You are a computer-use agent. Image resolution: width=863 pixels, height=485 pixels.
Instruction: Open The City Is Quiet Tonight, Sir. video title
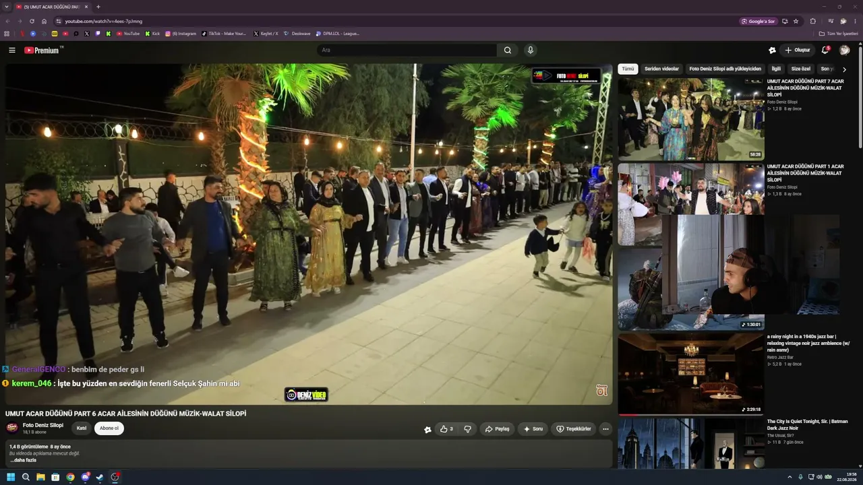(808, 425)
